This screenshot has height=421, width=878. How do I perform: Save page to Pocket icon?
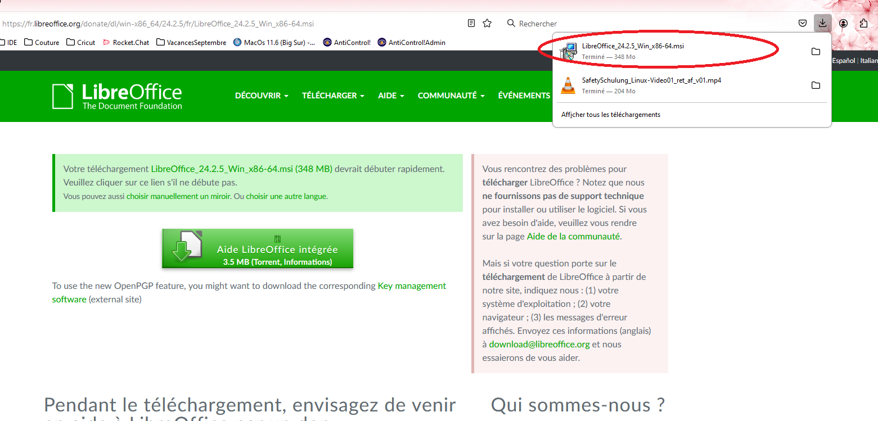click(x=803, y=23)
